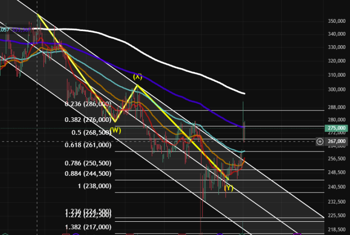Click 330,000 on the price axis

pyautogui.click(x=337, y=47)
